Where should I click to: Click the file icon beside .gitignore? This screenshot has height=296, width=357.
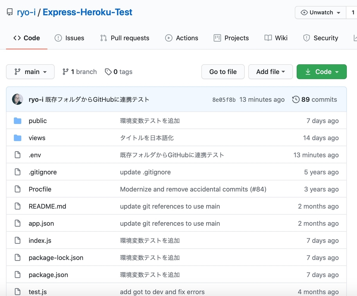coord(18,172)
